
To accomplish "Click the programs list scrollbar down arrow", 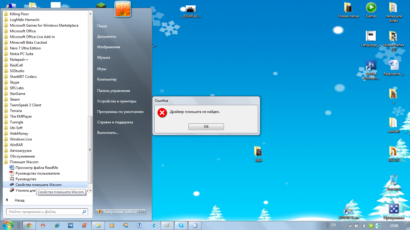I will (x=90, y=190).
